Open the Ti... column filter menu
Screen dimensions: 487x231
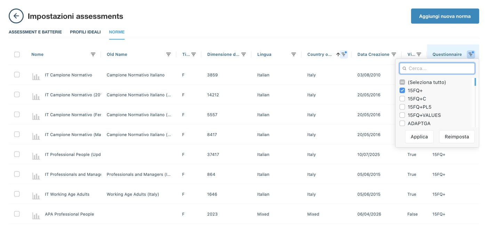[193, 54]
